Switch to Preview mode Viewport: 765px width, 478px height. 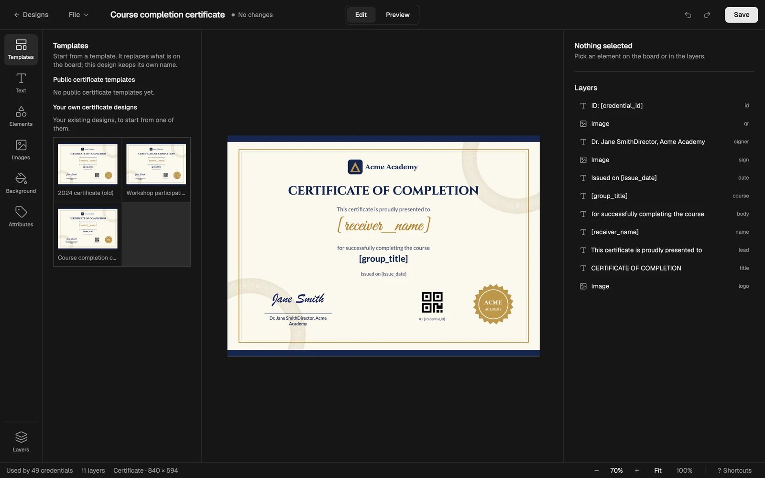(x=398, y=15)
